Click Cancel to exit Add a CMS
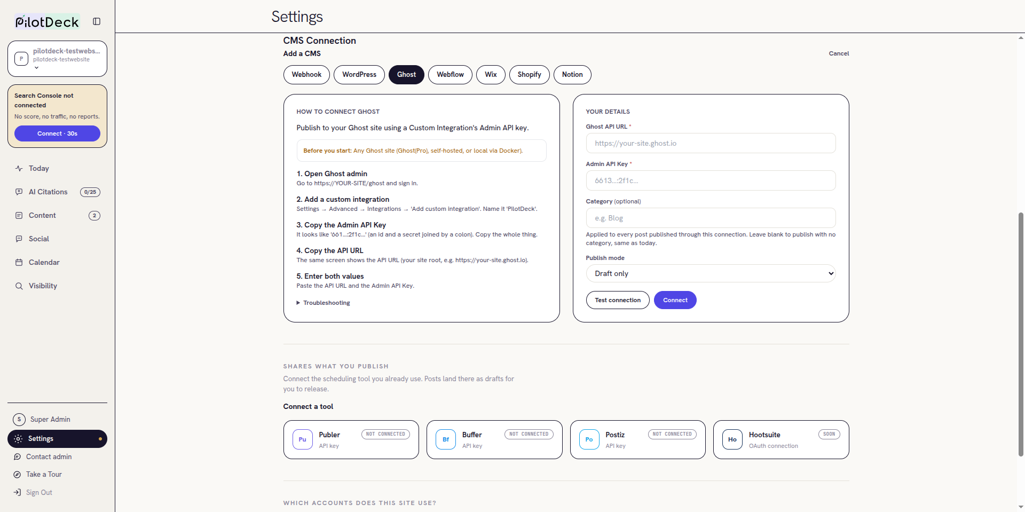The image size is (1025, 512). pos(839,53)
